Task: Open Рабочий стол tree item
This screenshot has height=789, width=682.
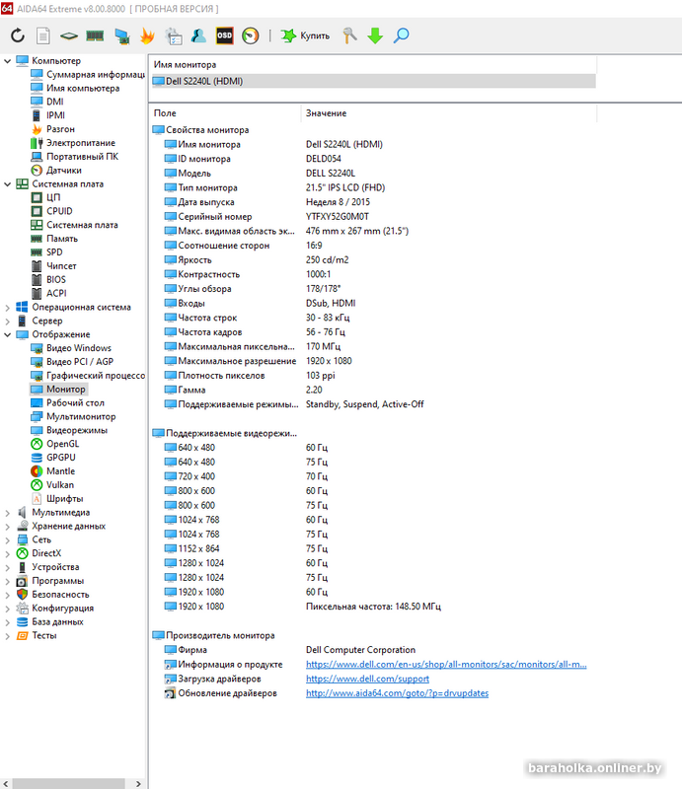Action: pos(67,403)
